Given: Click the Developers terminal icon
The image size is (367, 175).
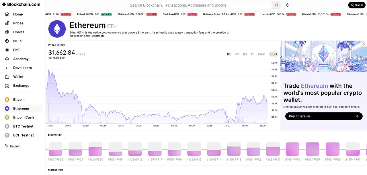Looking at the screenshot, I should [7, 68].
